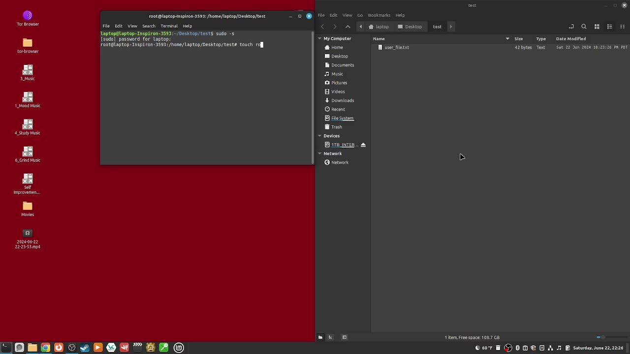Open file manager's View menu
This screenshot has width=630, height=354.
tap(347, 15)
